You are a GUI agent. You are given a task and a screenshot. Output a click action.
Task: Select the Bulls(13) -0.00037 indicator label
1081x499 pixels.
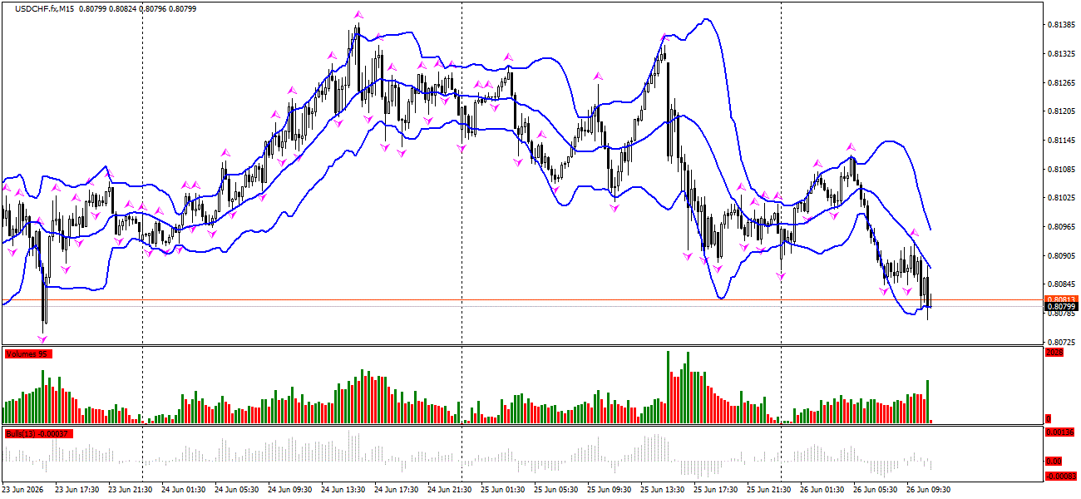point(38,434)
